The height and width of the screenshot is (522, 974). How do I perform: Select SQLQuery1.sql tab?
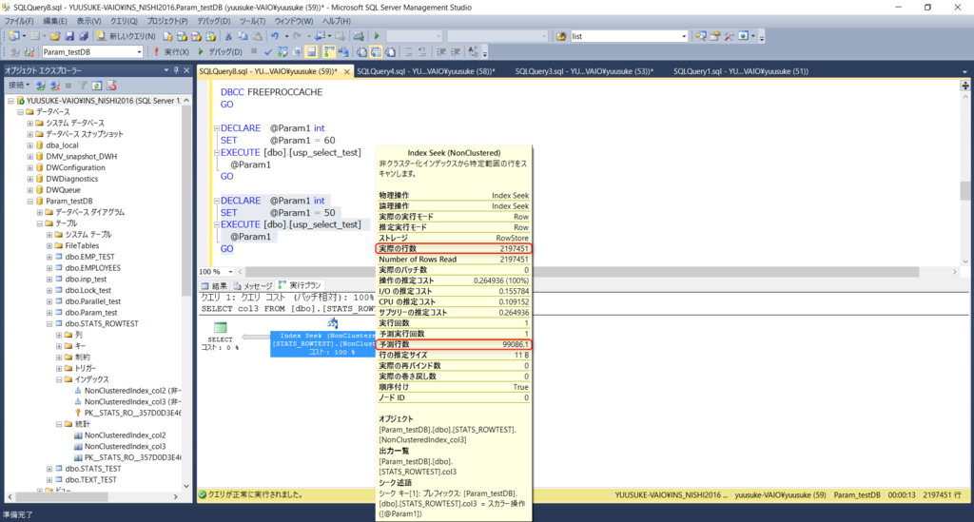(740, 71)
